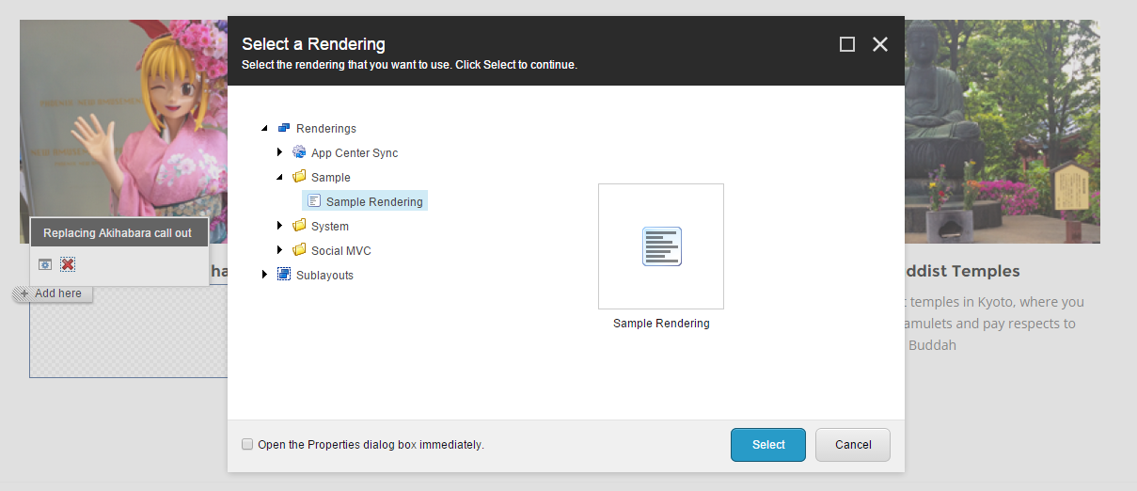Collapse the Sample folder node
Screen dimensions: 1137x491
click(x=280, y=177)
